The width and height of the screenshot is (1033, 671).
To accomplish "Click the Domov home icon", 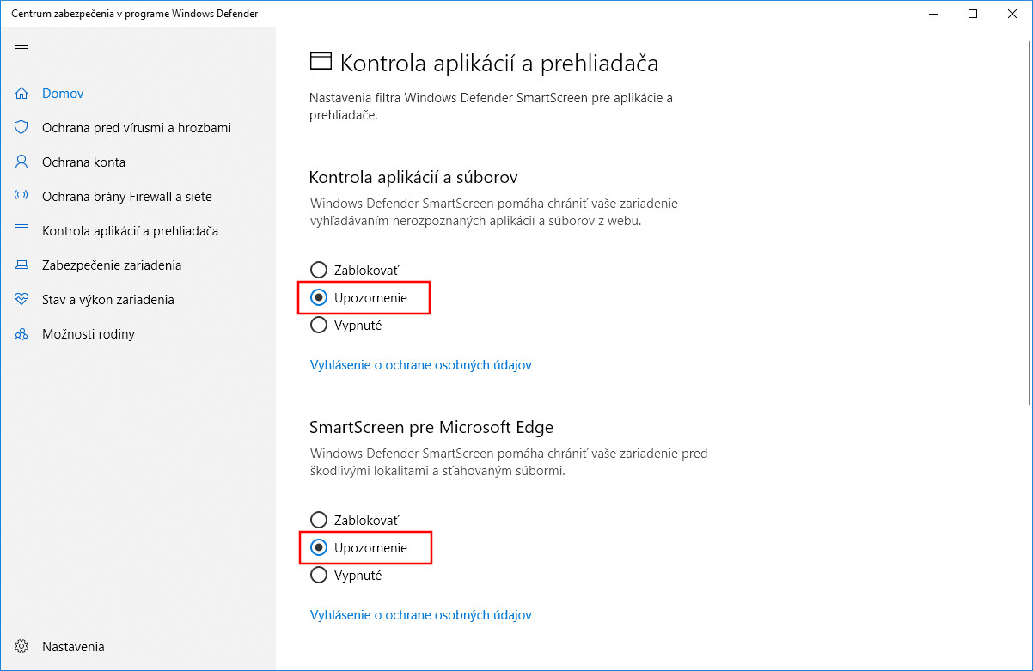I will (x=22, y=94).
